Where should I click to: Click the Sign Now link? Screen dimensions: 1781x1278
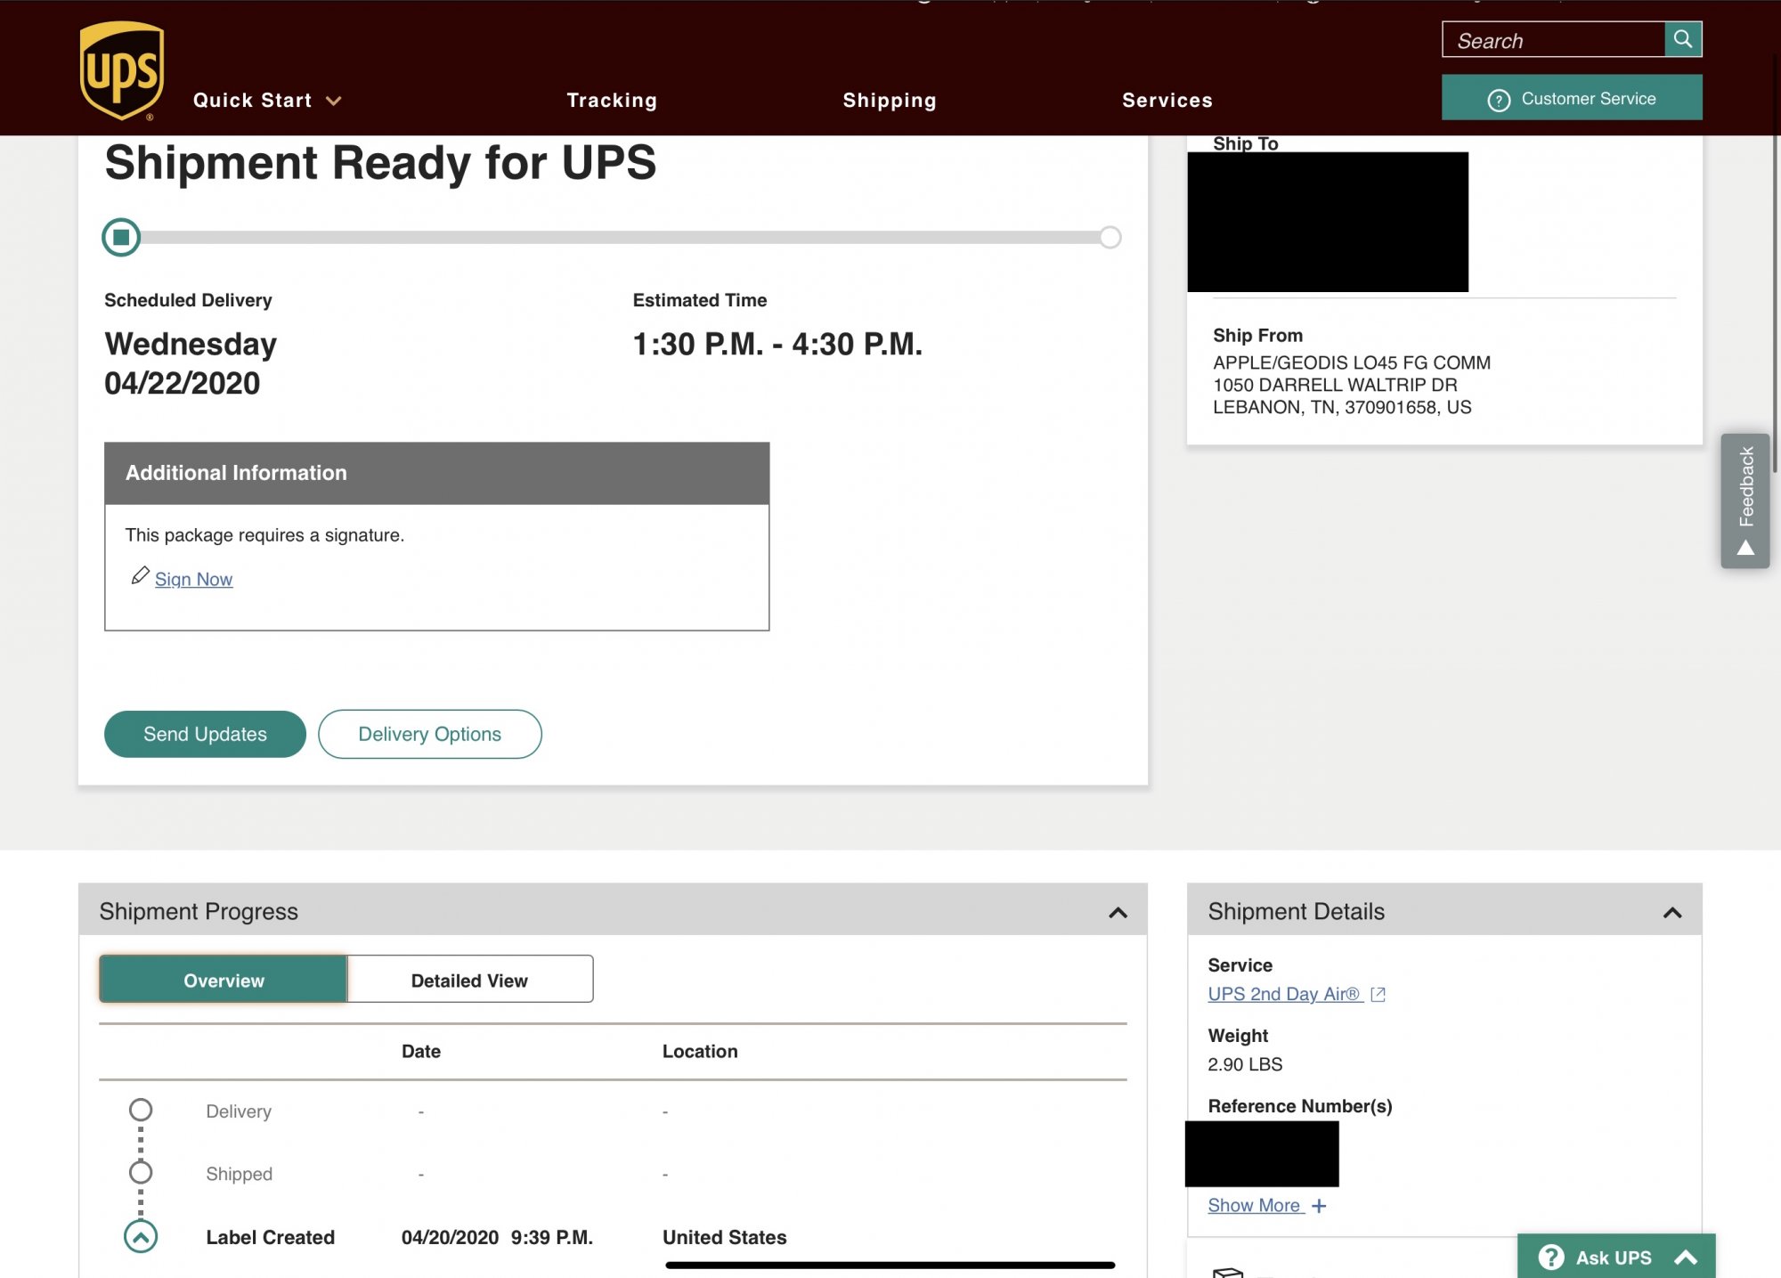pos(193,580)
